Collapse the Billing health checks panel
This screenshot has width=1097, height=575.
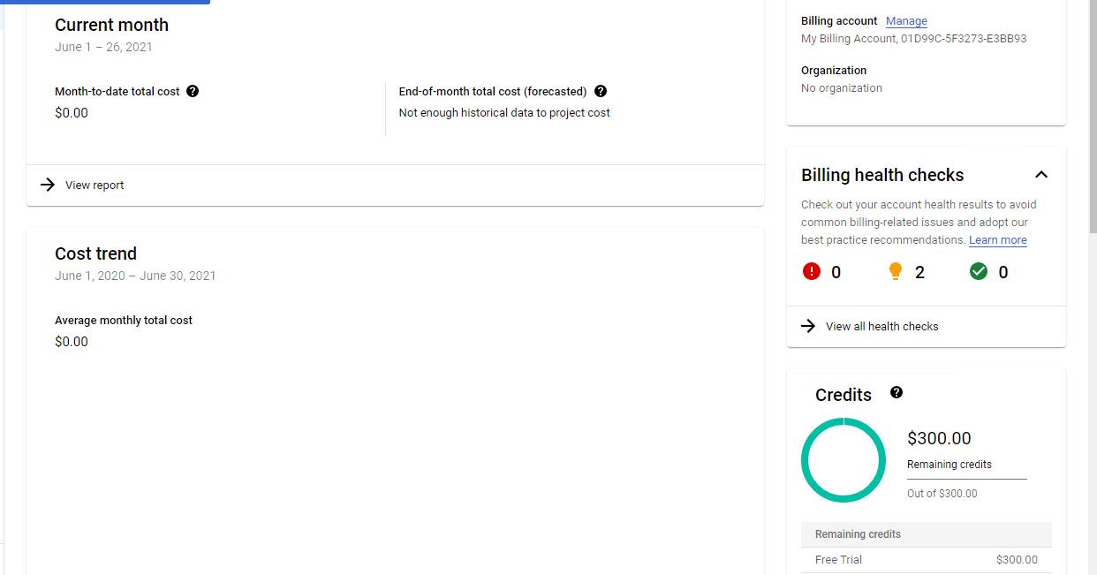(x=1041, y=175)
